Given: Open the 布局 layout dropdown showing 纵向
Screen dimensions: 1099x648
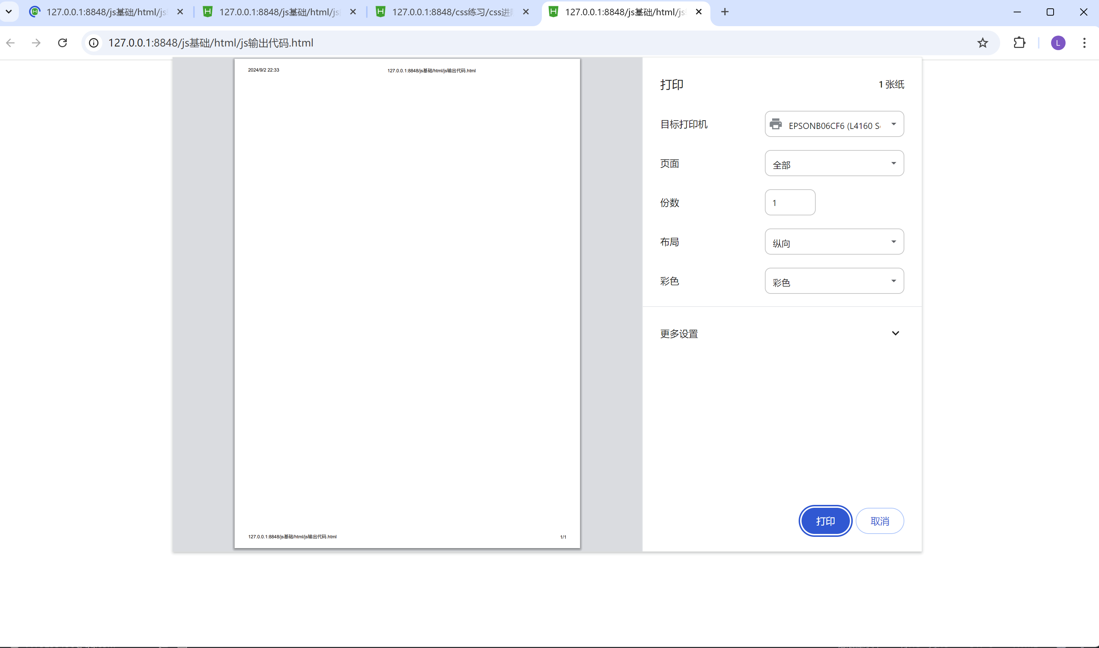Looking at the screenshot, I should pyautogui.click(x=834, y=242).
